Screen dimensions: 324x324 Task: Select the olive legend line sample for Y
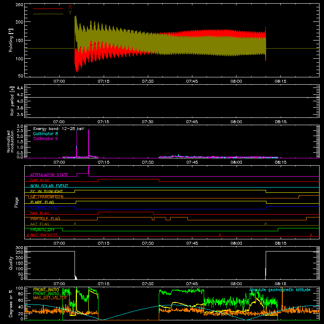coord(48,14)
